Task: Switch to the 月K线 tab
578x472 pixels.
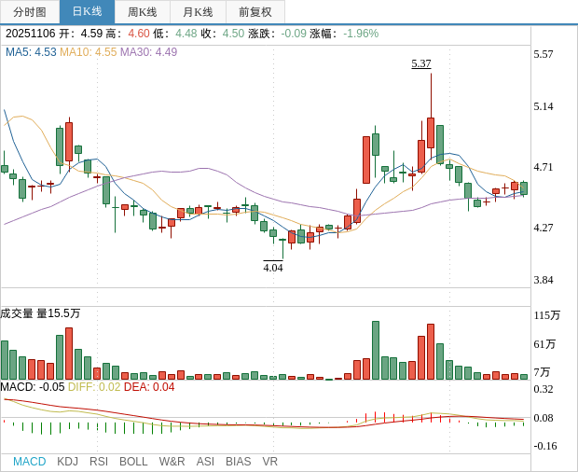Action: click(198, 12)
